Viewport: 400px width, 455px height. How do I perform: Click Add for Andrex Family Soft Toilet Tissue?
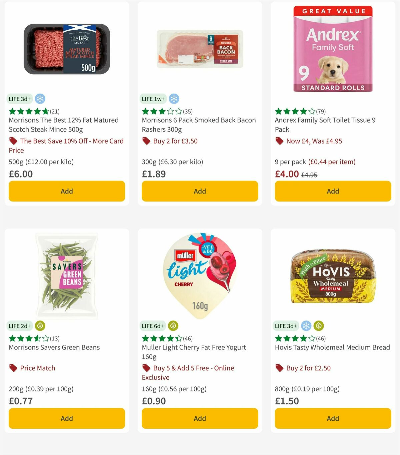(333, 191)
